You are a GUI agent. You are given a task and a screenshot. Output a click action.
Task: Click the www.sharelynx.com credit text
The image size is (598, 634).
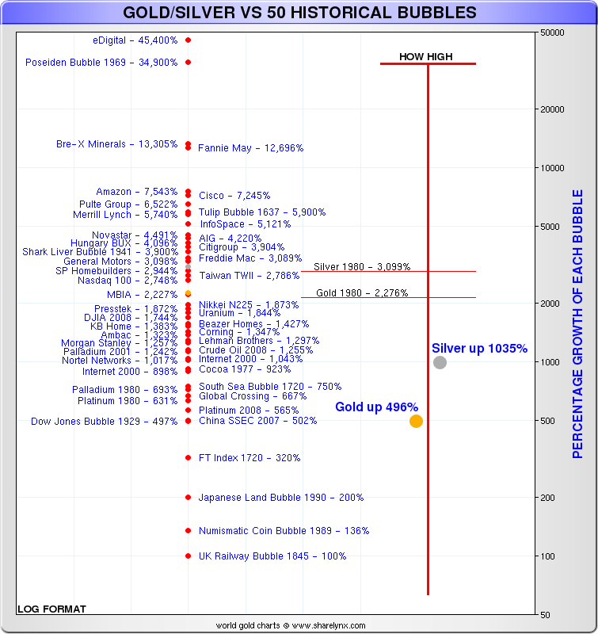[x=329, y=626]
